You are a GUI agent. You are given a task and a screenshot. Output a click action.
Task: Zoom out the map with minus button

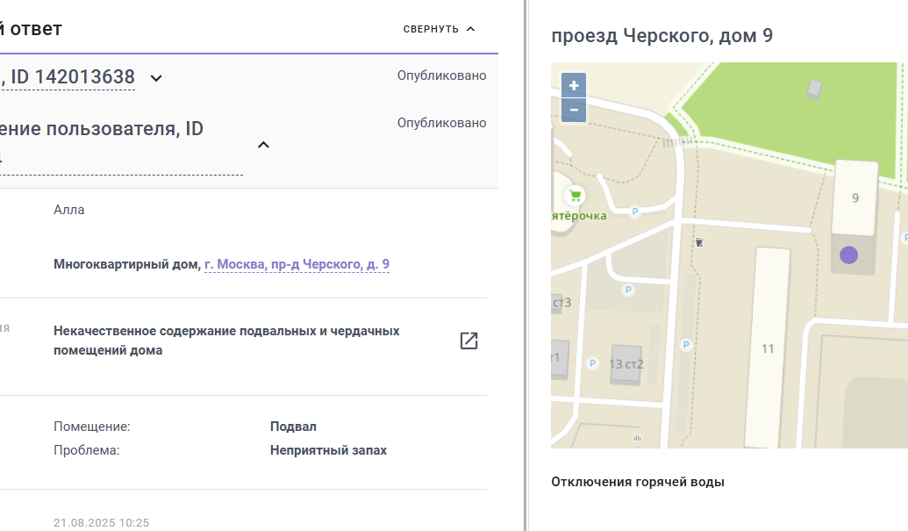(574, 110)
